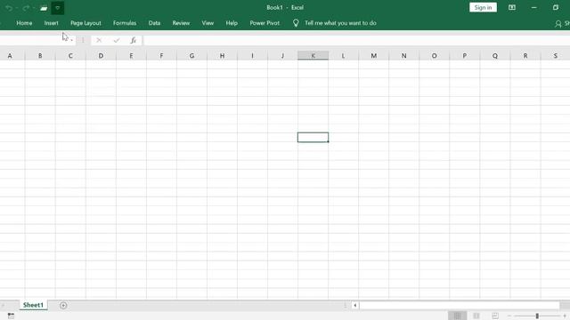Select column D header
This screenshot has height=320, width=570.
coord(101,55)
